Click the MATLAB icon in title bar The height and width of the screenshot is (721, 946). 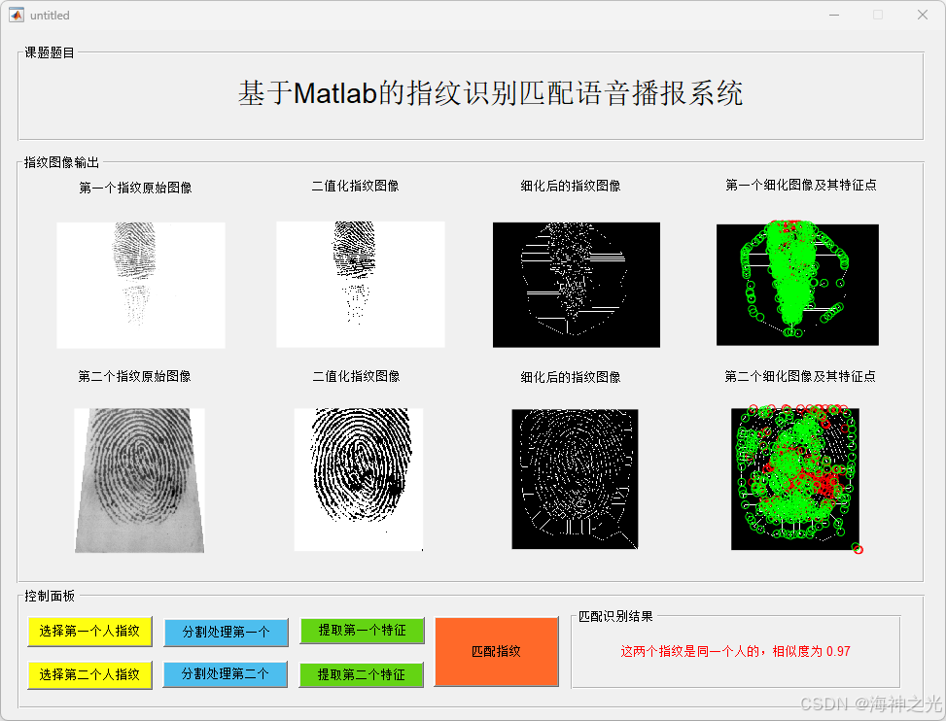pos(17,16)
